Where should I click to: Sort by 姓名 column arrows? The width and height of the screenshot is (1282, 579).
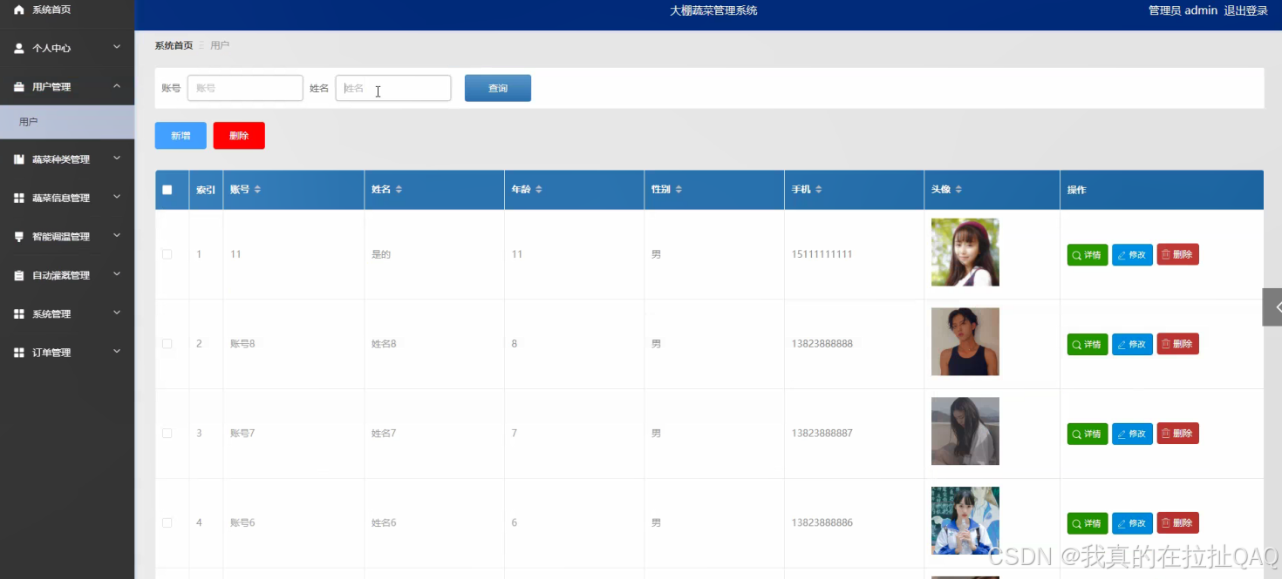(399, 190)
